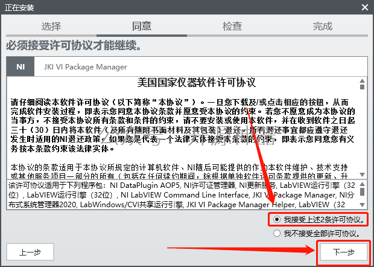
Task: Choose 我不接受全部许可协议 radio button
Action: click(x=277, y=233)
